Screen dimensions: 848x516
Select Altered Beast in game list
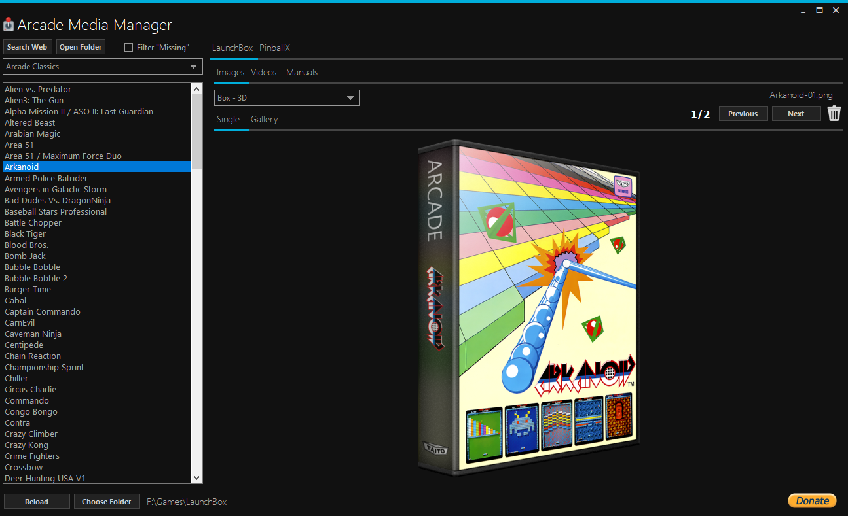coord(98,123)
